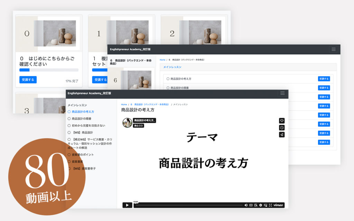
Task: Click 受講する button on course card 0
Action: point(28,80)
